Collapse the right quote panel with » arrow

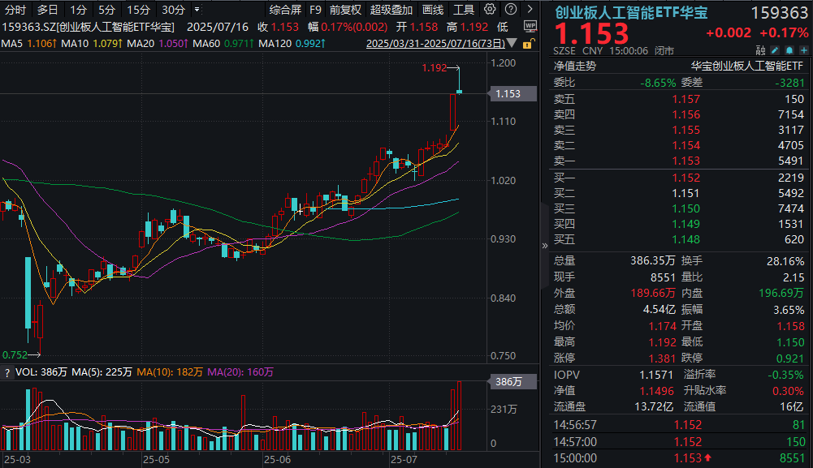click(x=544, y=246)
